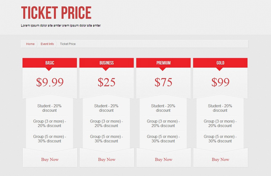Select the red Basic plan header
The width and height of the screenshot is (271, 176).
(x=50, y=63)
